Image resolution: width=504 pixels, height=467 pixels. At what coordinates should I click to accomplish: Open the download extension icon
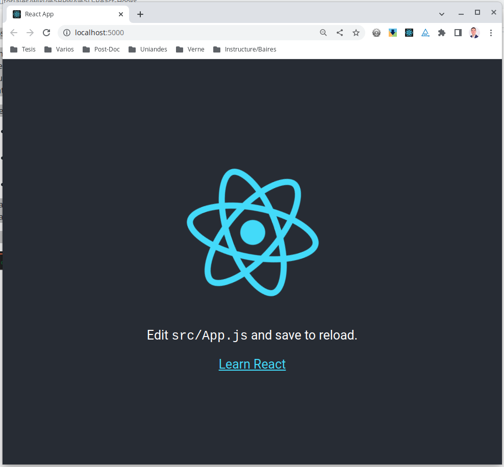pos(392,33)
